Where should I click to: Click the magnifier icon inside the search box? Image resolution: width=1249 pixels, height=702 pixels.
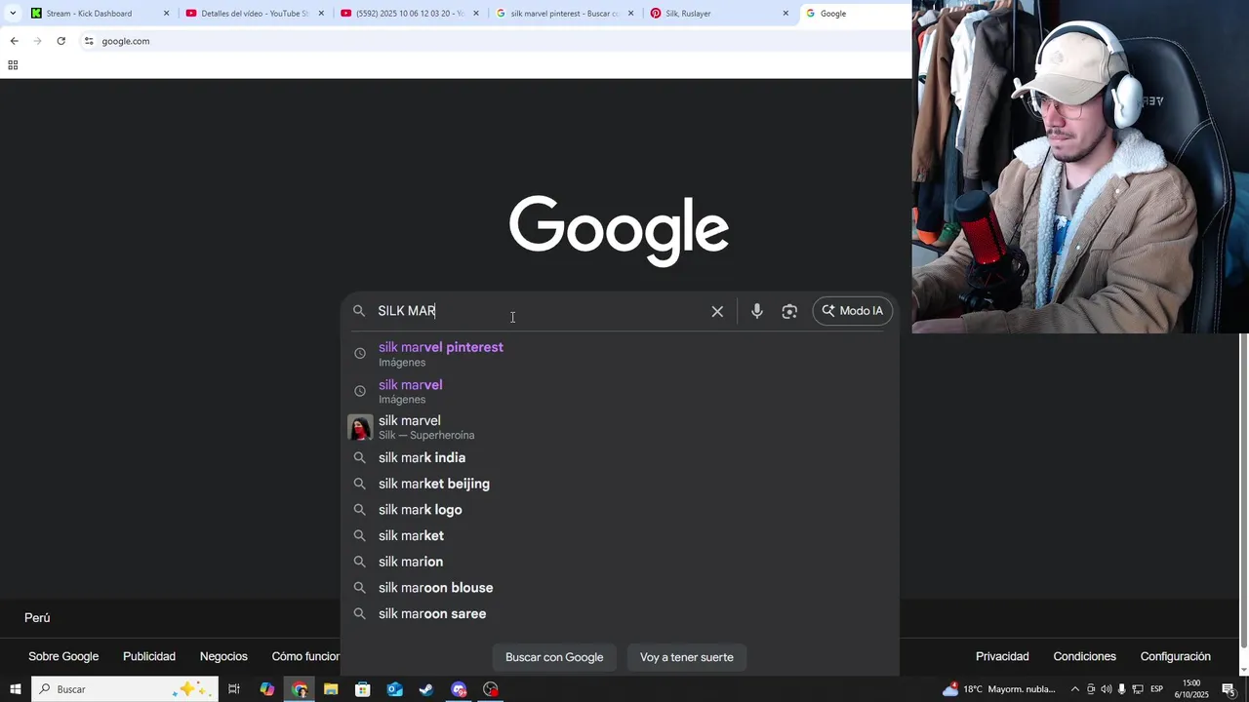[x=359, y=311]
